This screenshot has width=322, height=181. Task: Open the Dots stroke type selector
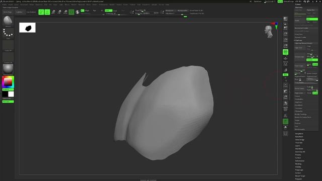click(x=8, y=33)
